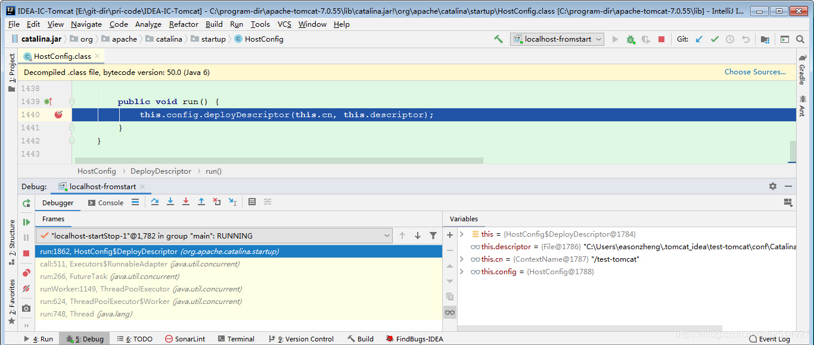The width and height of the screenshot is (814, 345).
Task: Collapse run() method fold marker on line 1439
Action: 72,102
